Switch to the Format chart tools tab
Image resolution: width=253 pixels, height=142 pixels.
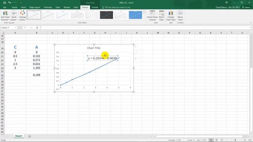(95, 7)
